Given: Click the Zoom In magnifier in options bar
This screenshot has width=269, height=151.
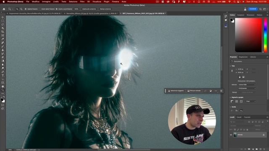Looking at the screenshot, I should point(17,9).
